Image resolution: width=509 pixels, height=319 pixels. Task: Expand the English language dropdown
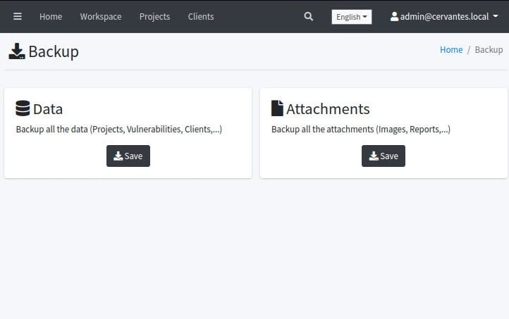(351, 17)
